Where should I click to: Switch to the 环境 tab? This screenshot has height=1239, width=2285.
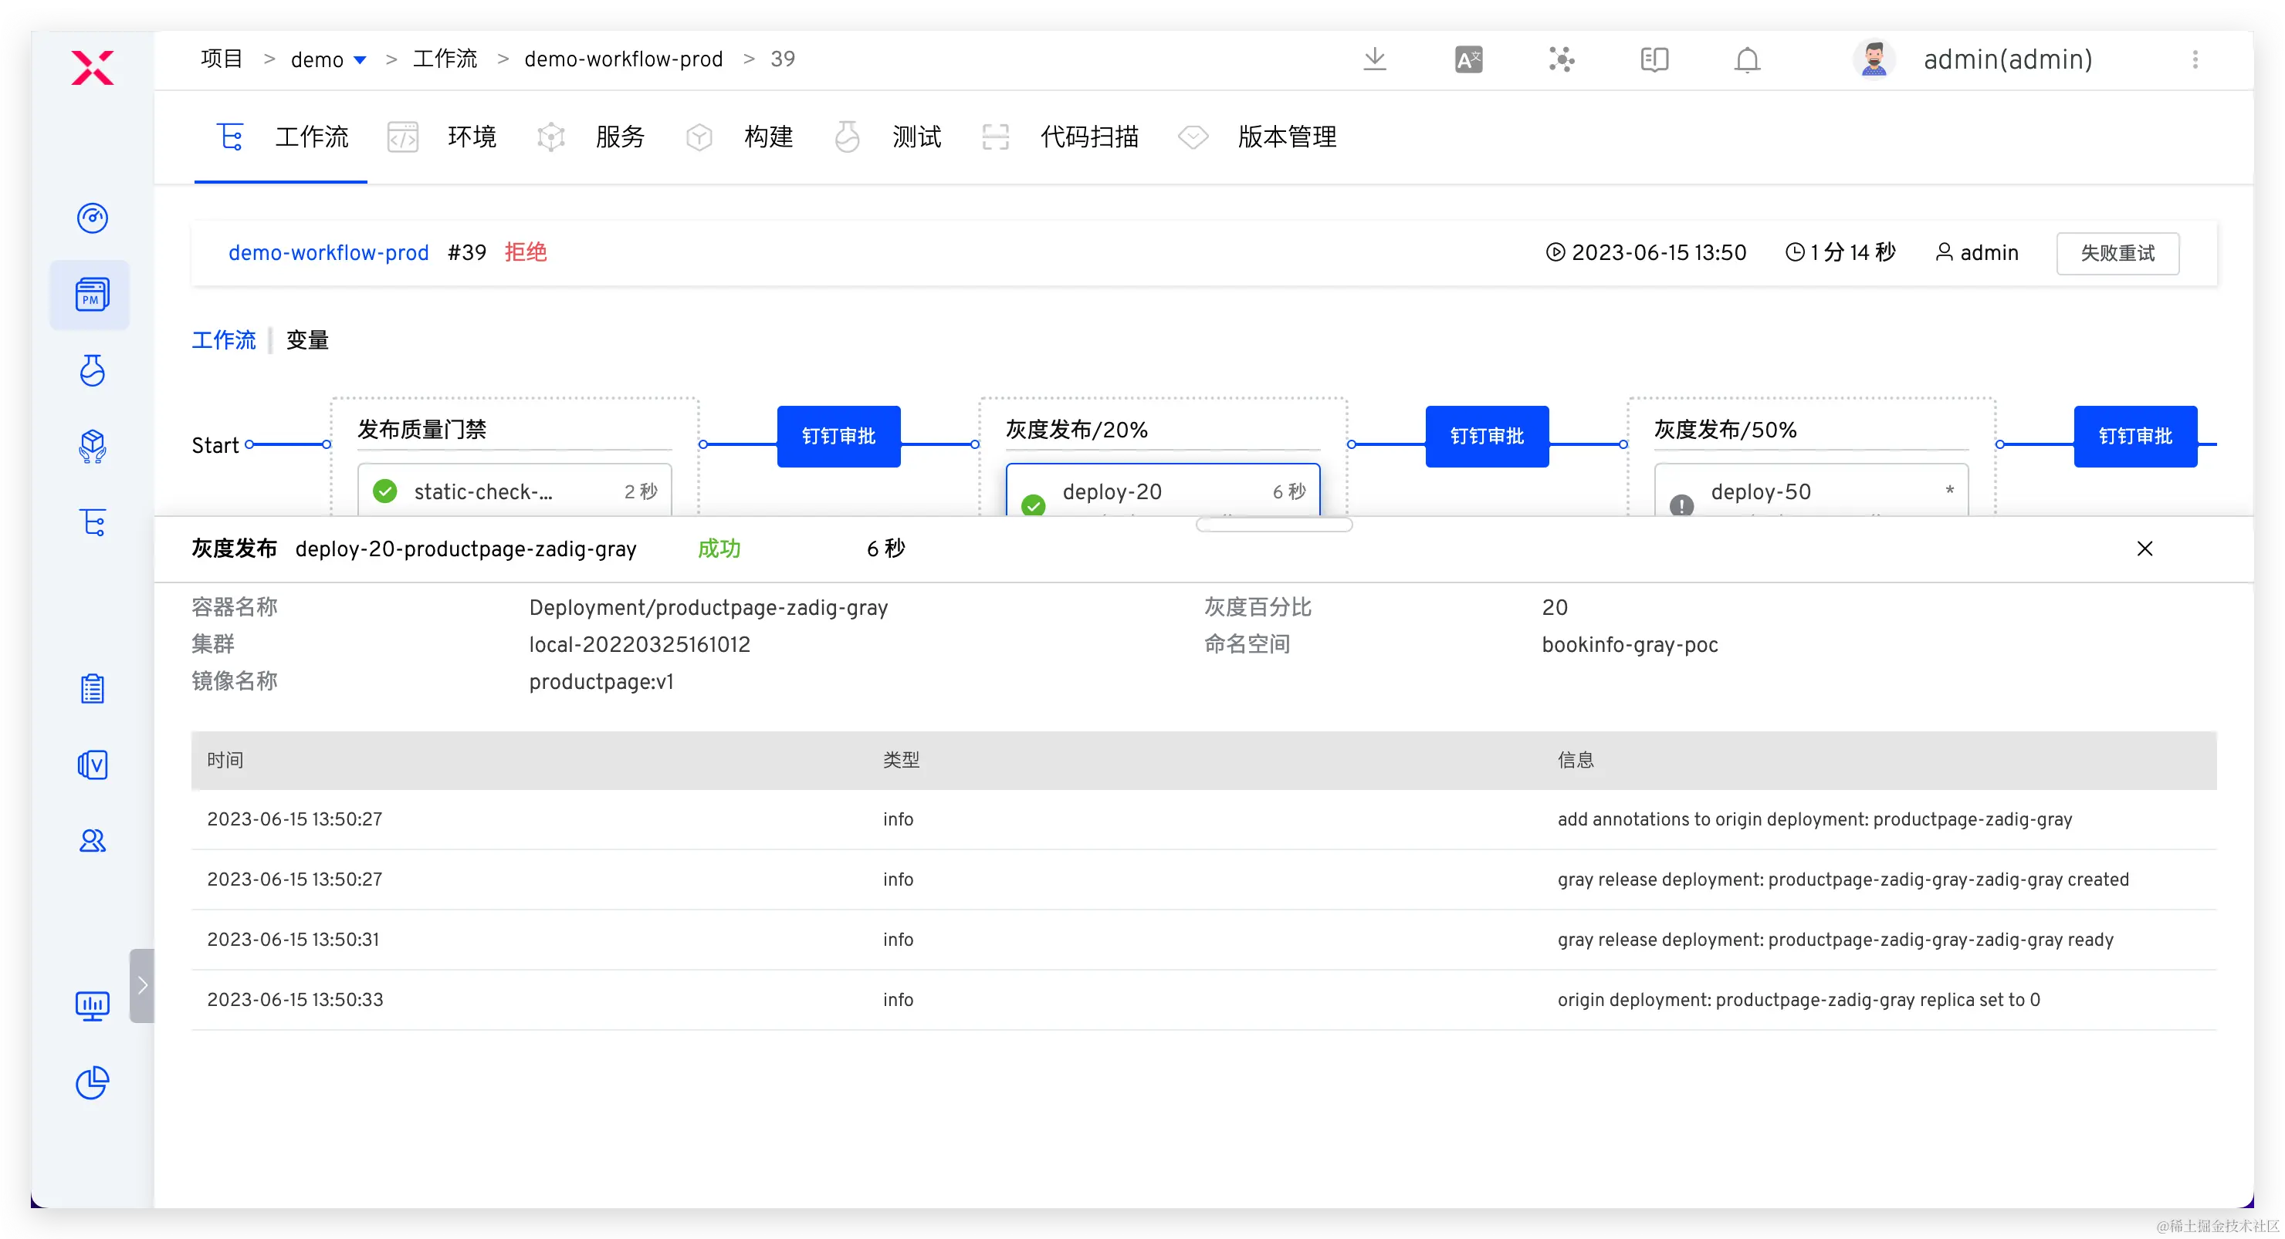pos(471,137)
